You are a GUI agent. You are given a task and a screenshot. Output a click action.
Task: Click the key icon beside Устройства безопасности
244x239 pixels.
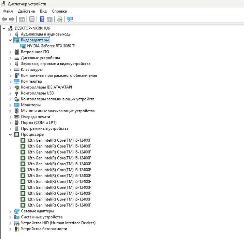pos(17,229)
